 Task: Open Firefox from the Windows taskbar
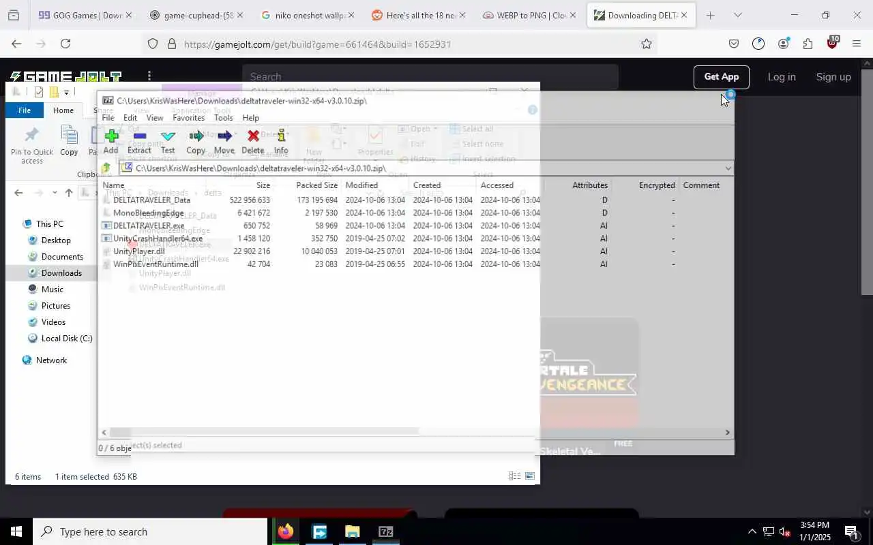[286, 531]
